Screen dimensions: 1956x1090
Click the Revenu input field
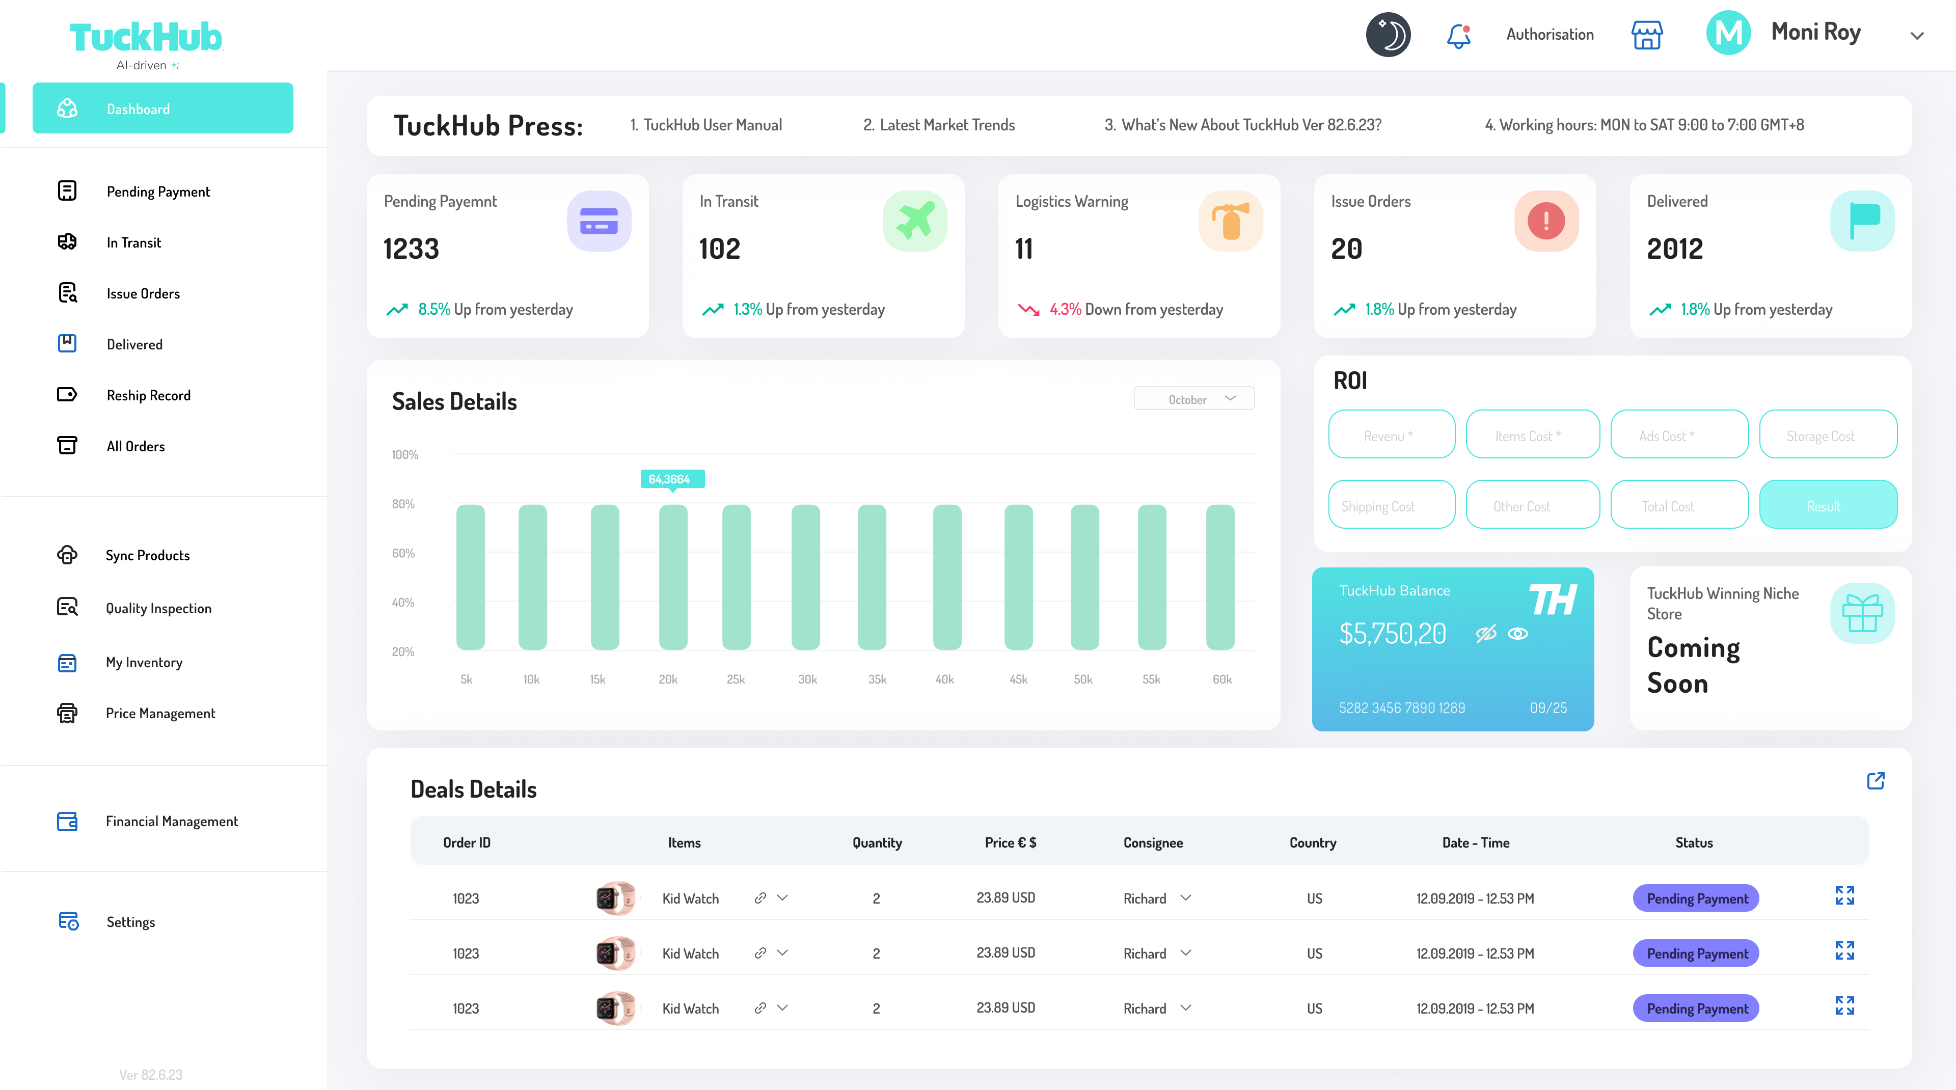1391,435
